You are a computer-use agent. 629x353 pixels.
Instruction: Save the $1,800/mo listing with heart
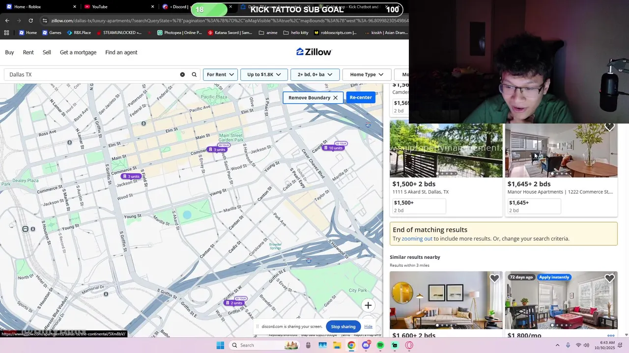coord(609,278)
